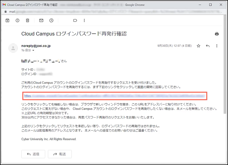Click the address bar lock icon
The width and height of the screenshot is (228, 165).
coord(6,12)
